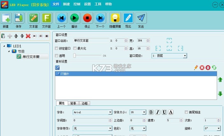
Task: Toggle bold B formatting
Action: pos(151,112)
